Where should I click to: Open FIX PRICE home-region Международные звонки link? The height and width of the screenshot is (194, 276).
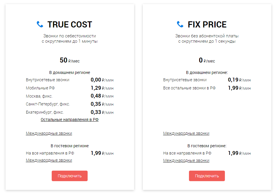point(186,133)
